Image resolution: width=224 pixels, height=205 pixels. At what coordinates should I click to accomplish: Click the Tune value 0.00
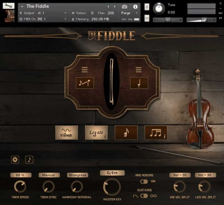pyautogui.click(x=171, y=13)
